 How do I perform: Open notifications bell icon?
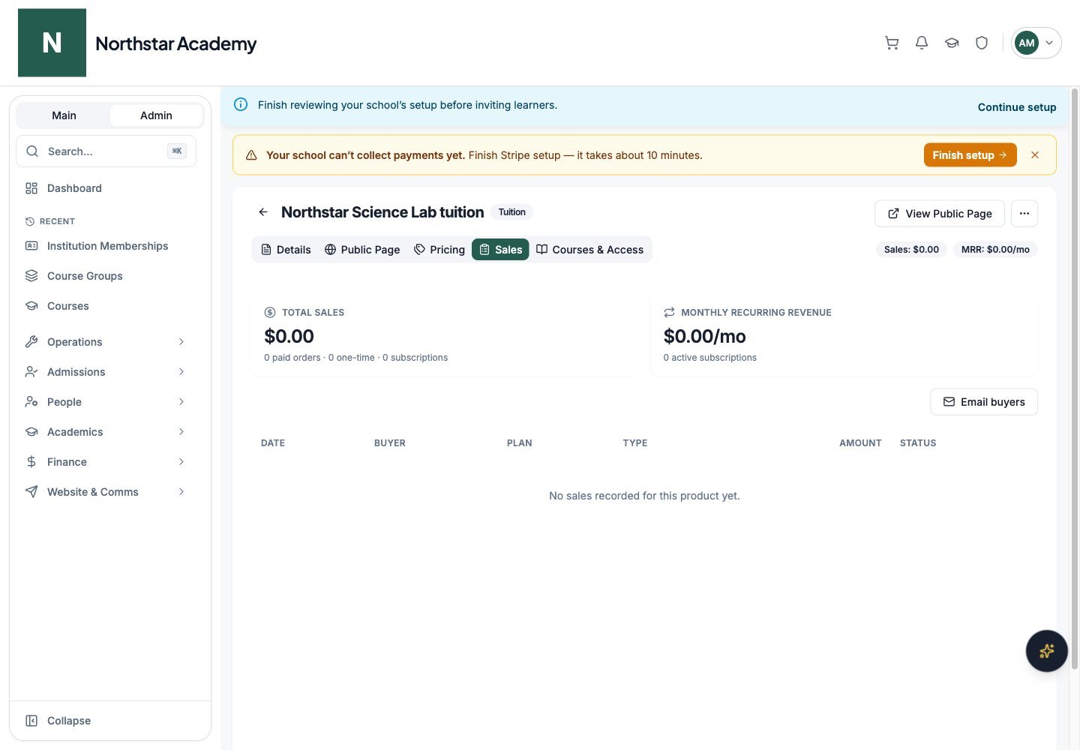(922, 43)
